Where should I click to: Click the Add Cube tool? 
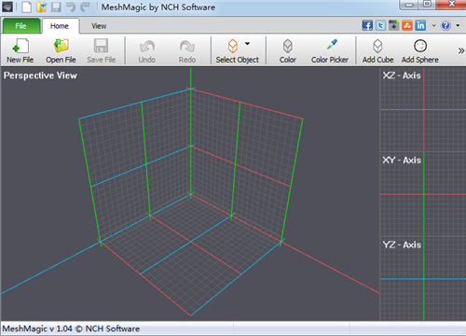(x=377, y=47)
